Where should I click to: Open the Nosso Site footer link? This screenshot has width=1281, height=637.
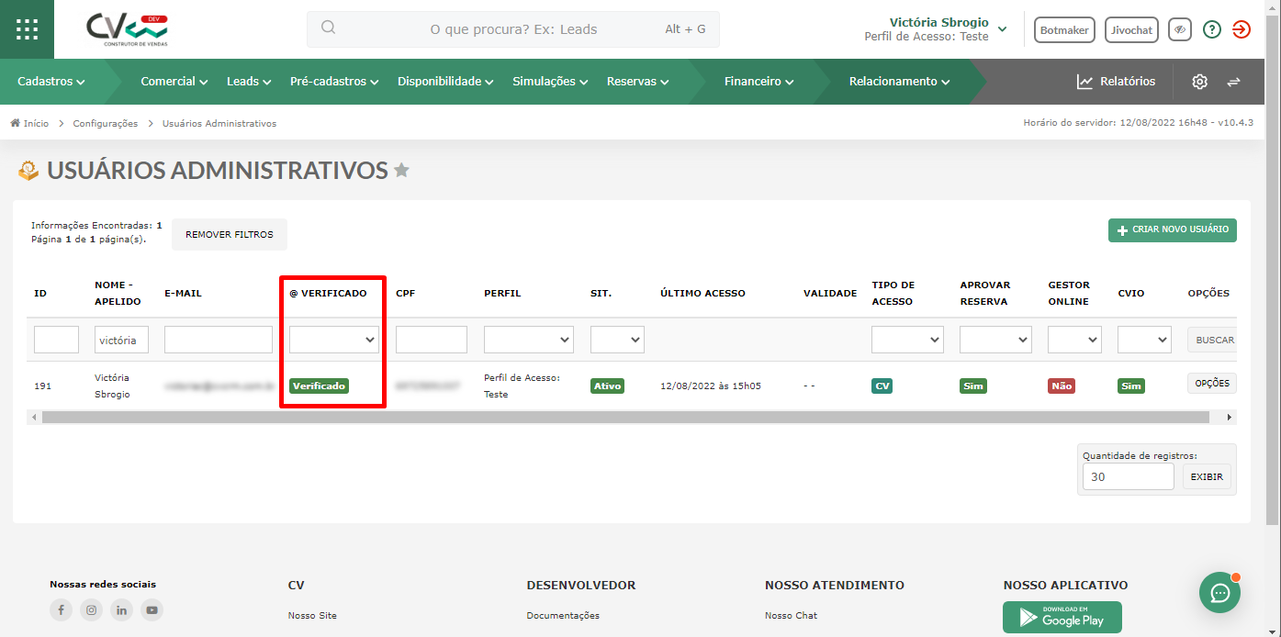coord(312,615)
